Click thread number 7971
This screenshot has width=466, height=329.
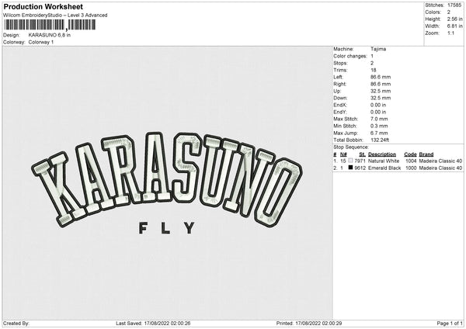point(360,161)
